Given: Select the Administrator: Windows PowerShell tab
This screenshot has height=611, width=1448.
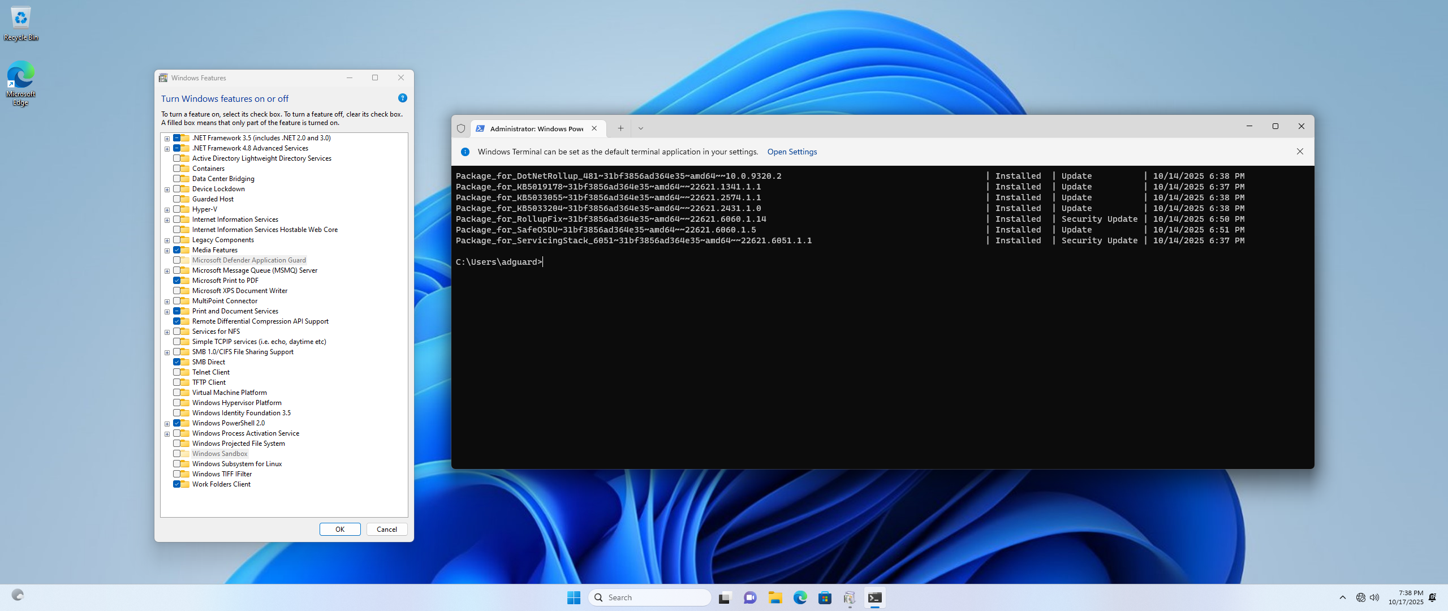Looking at the screenshot, I should click(536, 129).
